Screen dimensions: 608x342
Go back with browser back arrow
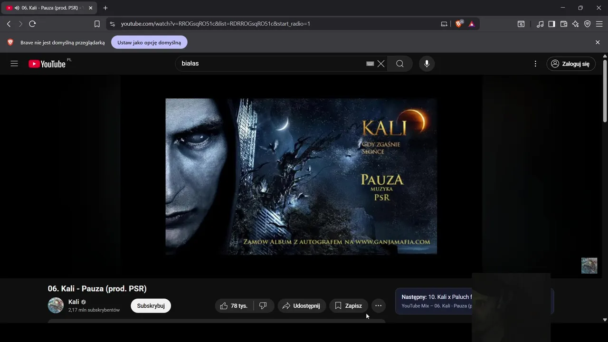tap(9, 24)
